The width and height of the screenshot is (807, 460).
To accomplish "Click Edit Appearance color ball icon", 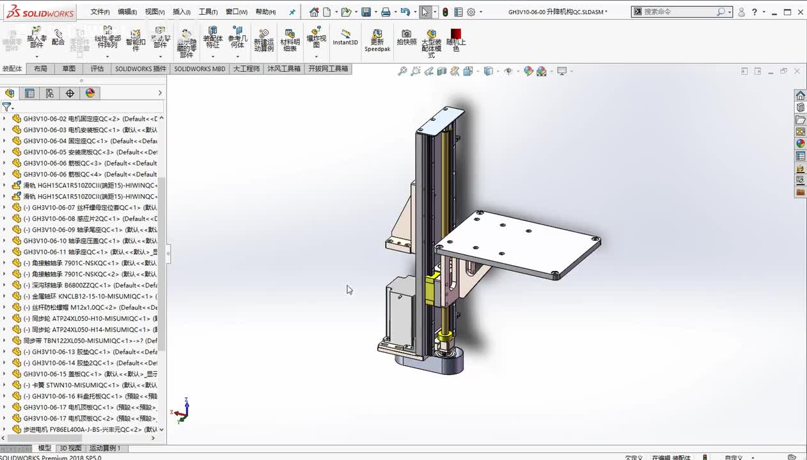I will click(x=528, y=72).
